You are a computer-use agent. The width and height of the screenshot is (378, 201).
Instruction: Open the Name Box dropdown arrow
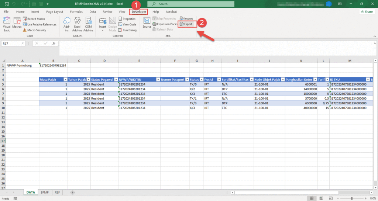click(23, 44)
